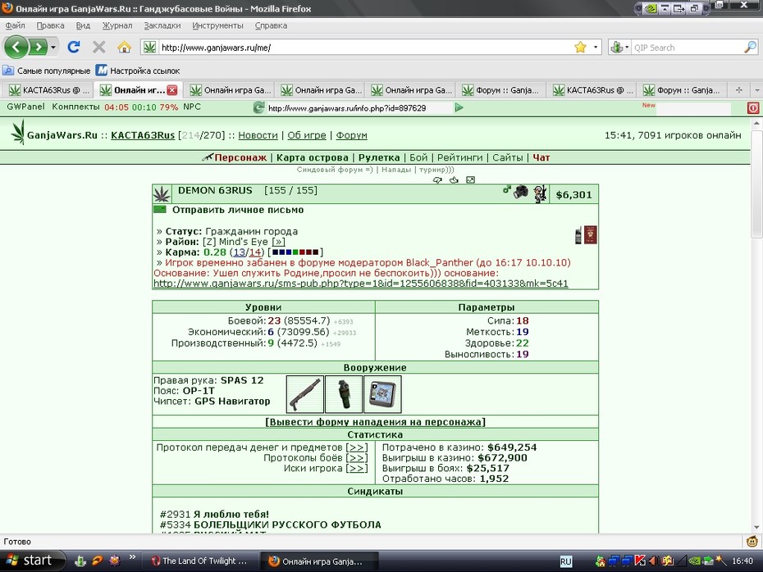The image size is (763, 572).
Task: Click the speech bubble icon above profile
Action: (x=437, y=179)
